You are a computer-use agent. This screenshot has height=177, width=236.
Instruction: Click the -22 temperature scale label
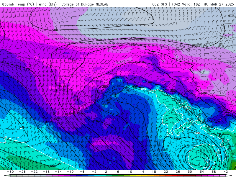pyautogui.click(x=34, y=172)
